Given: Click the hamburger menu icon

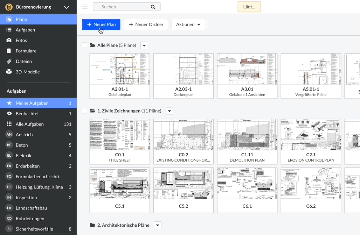Looking at the screenshot, I should [x=85, y=7].
